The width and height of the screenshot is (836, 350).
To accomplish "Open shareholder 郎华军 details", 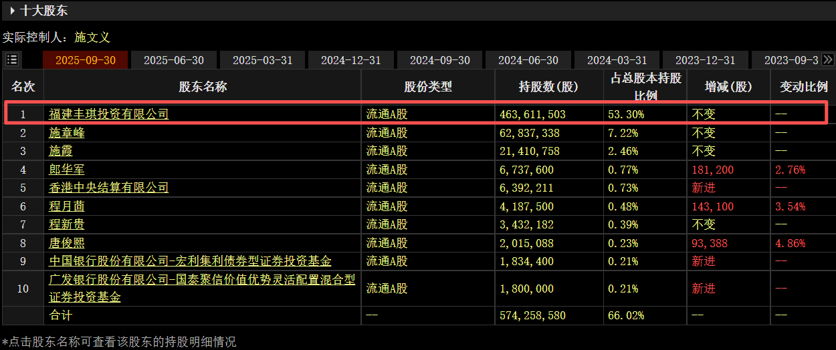I will tap(67, 170).
